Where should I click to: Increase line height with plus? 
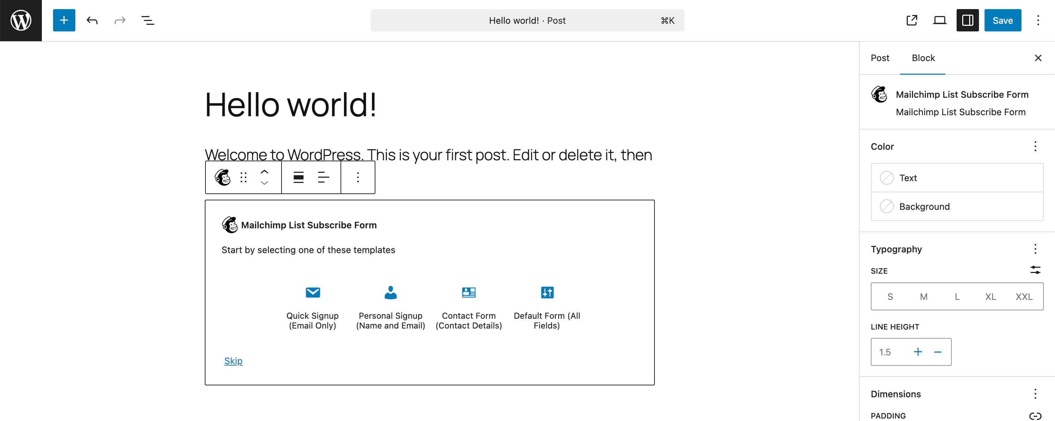point(918,352)
